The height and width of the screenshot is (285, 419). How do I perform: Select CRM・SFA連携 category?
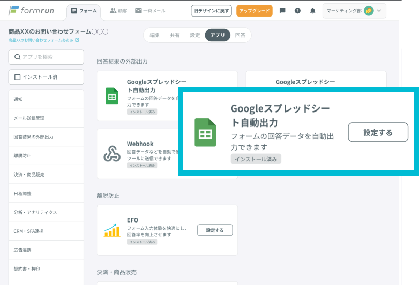point(47,231)
